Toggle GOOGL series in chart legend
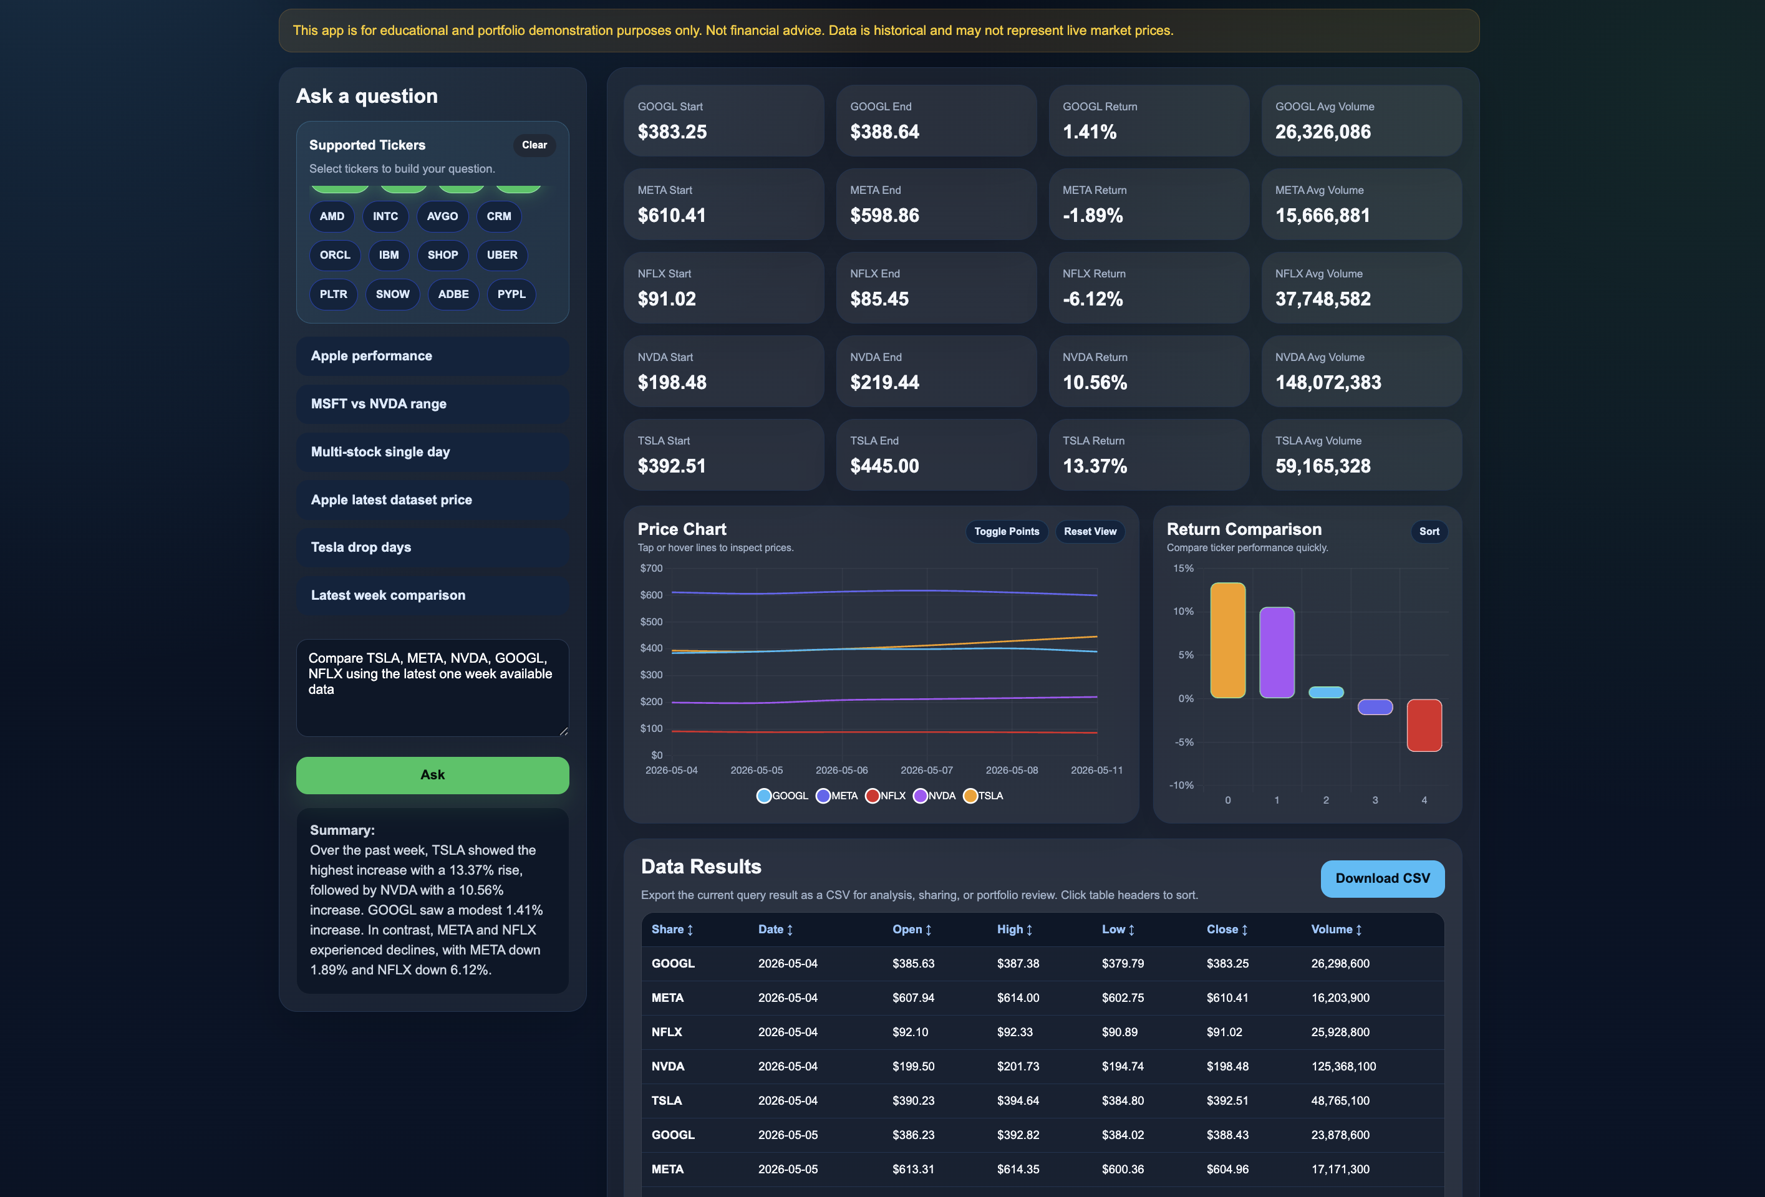 coord(782,796)
